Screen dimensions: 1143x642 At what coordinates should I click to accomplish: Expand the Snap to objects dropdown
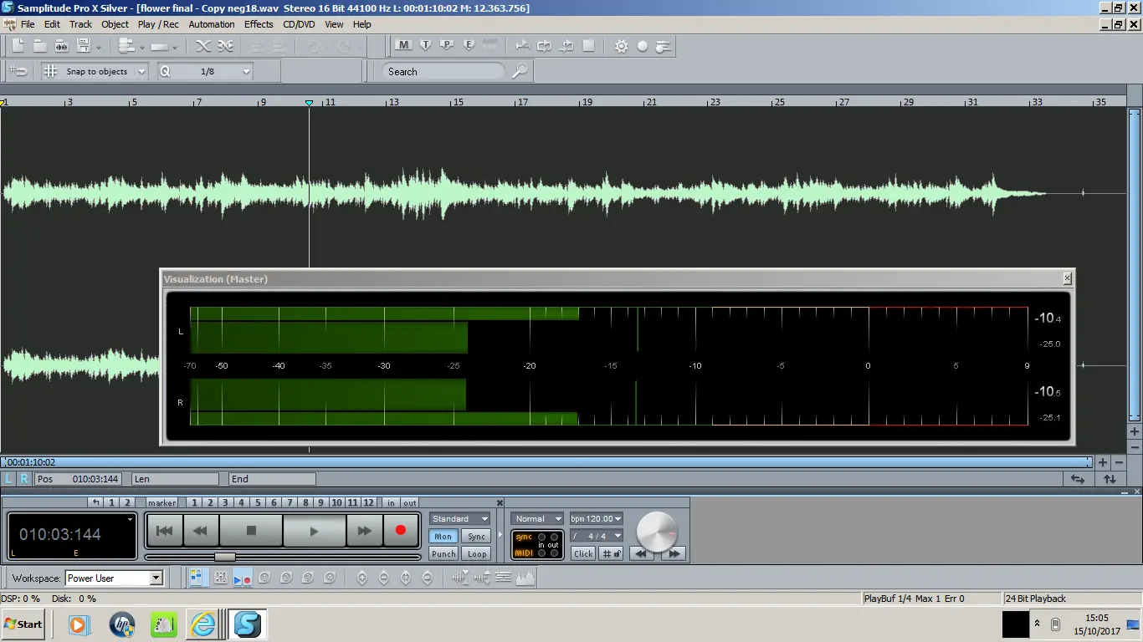141,72
